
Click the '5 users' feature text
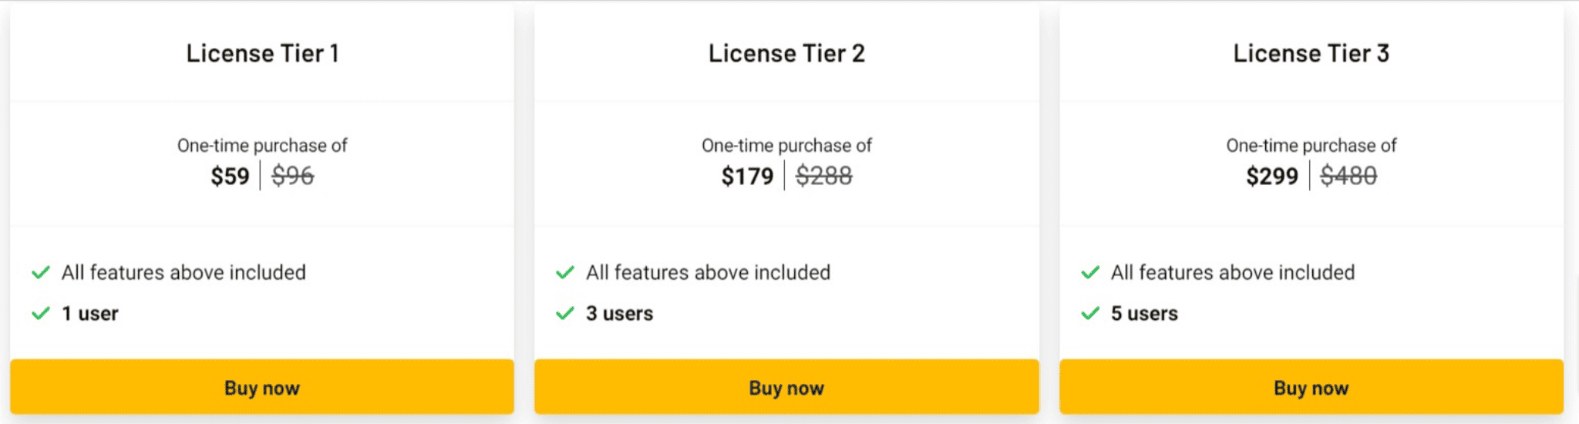point(1144,314)
